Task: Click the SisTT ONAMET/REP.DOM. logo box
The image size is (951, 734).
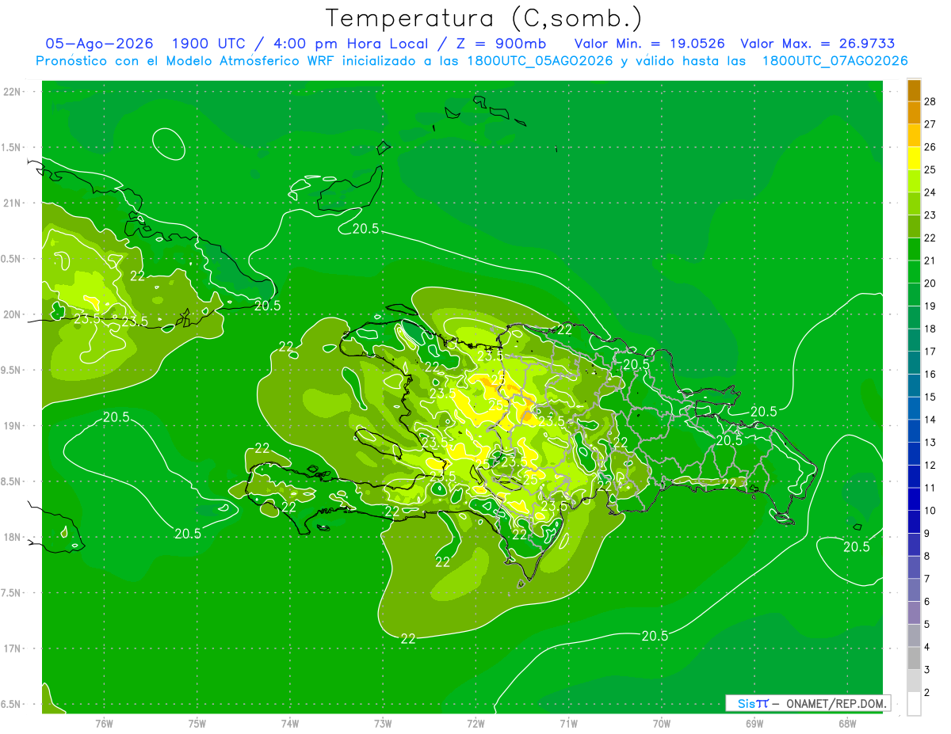Action: (808, 703)
